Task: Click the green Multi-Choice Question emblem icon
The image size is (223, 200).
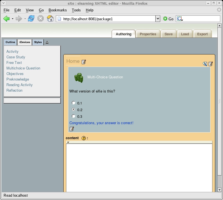Action: coord(79,78)
